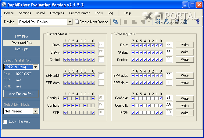Click the Write registers ECR field showing C3
Viewport: 204px width, 138px height.
(x=169, y=112)
